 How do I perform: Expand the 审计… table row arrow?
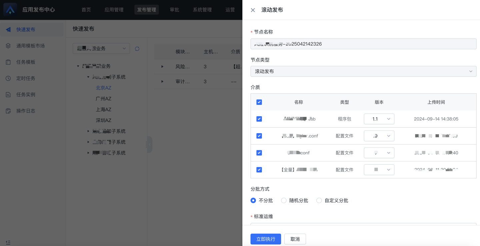(x=162, y=82)
